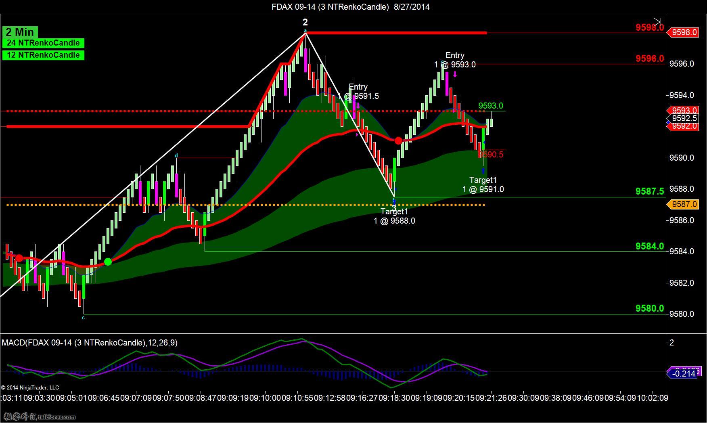Viewport: 707px width, 423px height.
Task: Click the red 9598.0 price marker
Action: tap(683, 32)
